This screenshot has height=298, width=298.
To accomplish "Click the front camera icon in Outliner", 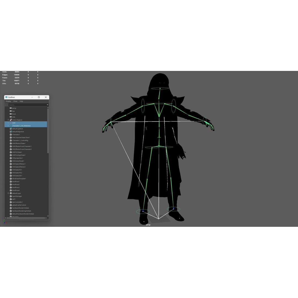I will click(11, 114).
